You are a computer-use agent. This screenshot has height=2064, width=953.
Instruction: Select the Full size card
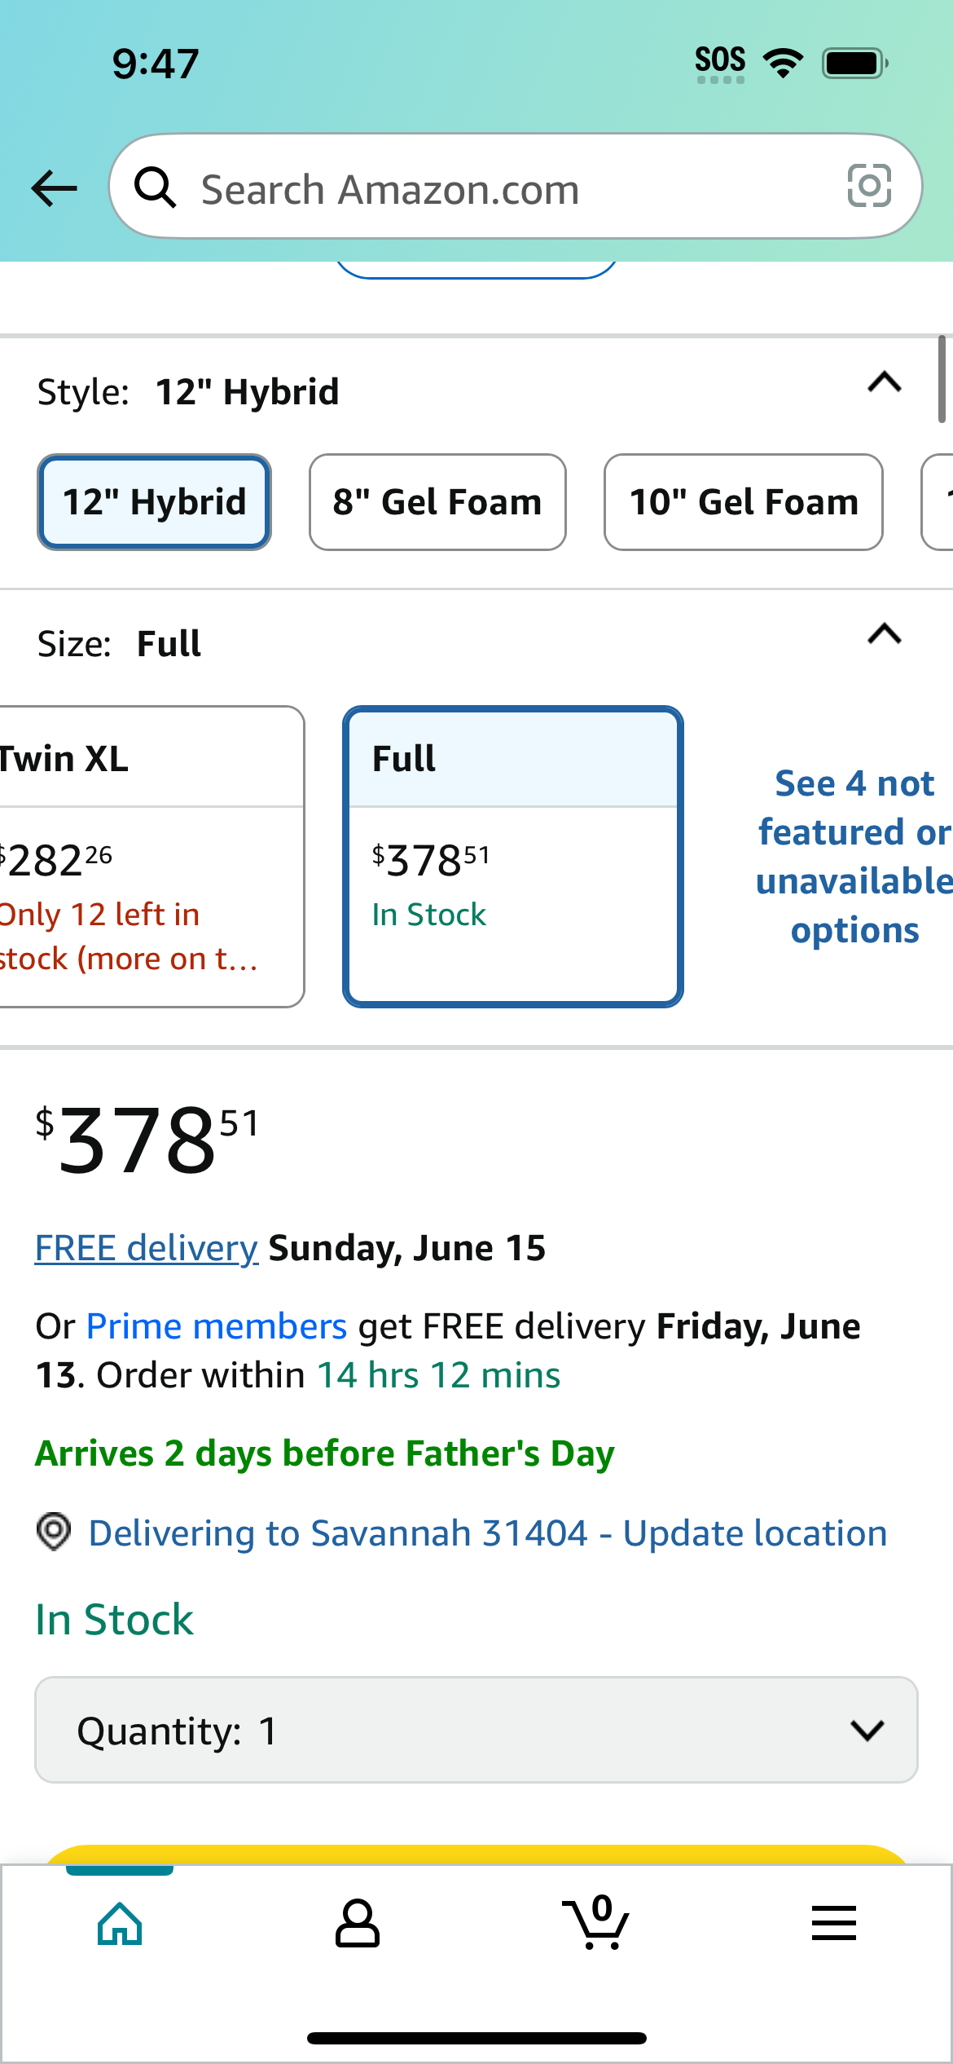[513, 857]
